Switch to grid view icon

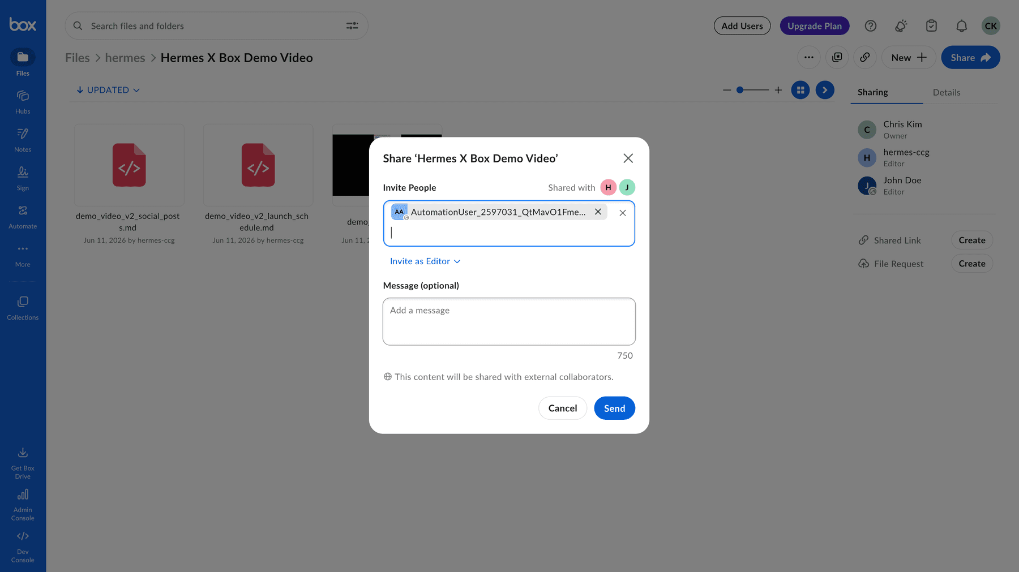click(x=800, y=90)
